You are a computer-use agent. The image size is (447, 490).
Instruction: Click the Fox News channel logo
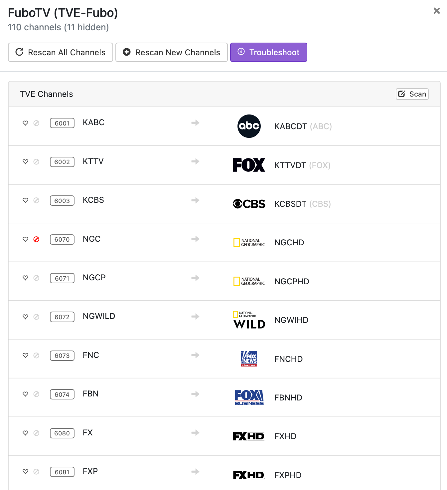[x=249, y=359]
